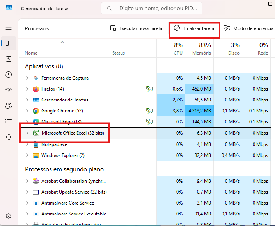
Task: Click Executar nova tarefa button
Action: click(136, 28)
